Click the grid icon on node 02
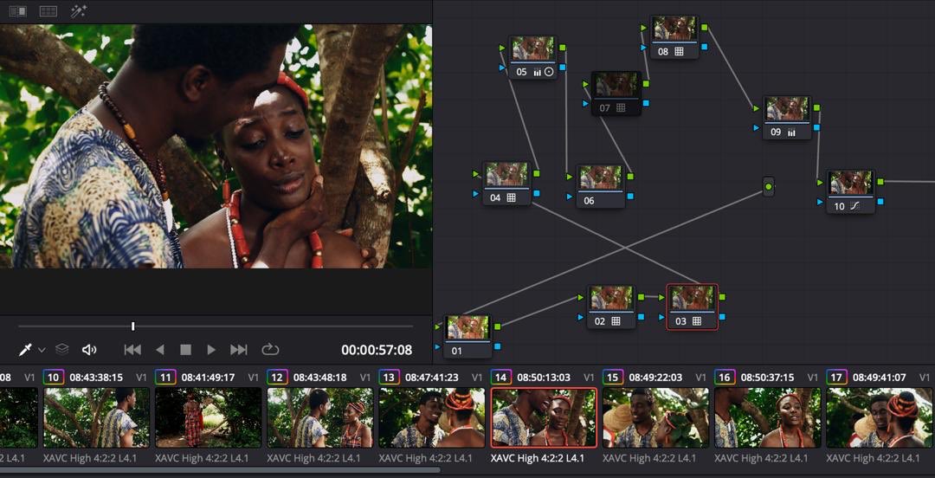This screenshot has width=935, height=478. pyautogui.click(x=616, y=321)
